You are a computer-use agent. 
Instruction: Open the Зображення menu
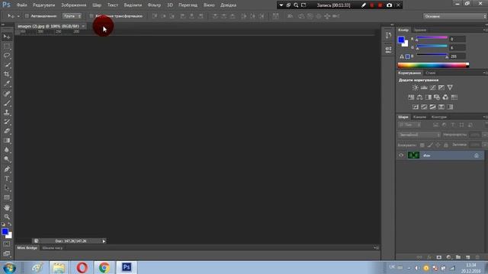click(74, 5)
